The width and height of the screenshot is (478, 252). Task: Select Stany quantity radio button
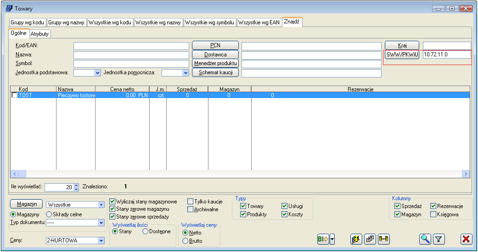(x=115, y=231)
